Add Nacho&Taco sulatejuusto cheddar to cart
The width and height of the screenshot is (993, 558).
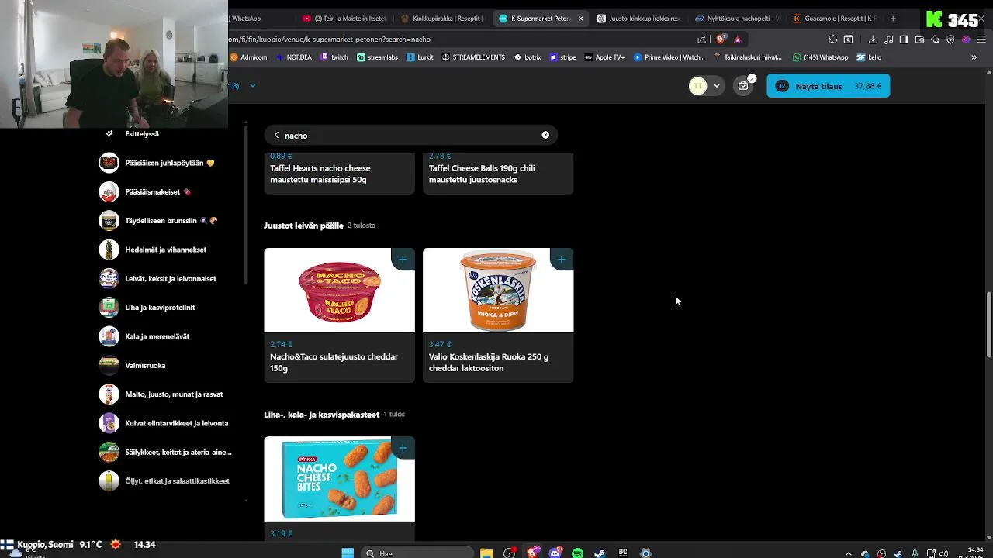[x=403, y=259]
